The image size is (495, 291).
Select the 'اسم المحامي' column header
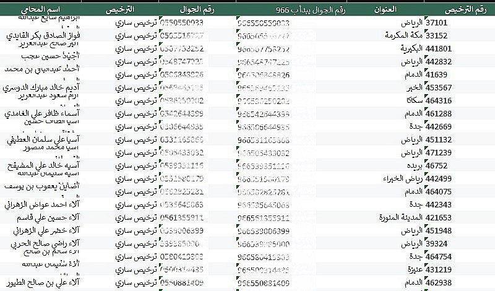tap(40, 10)
